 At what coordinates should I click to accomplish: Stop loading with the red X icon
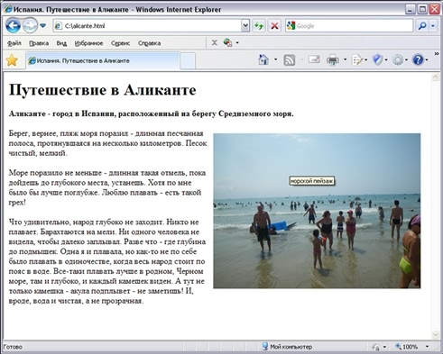[274, 26]
